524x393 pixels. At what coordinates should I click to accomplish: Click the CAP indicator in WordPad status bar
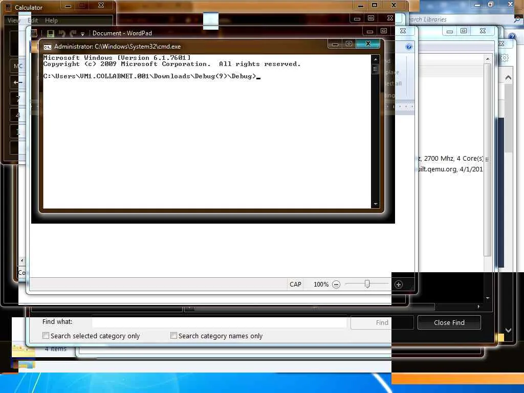[x=295, y=285]
